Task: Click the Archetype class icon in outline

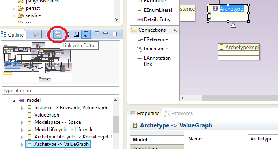Action: pos(30,144)
